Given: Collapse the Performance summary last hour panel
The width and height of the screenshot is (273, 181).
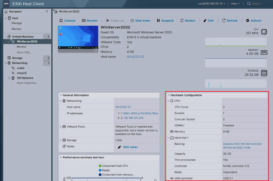Looking at the screenshot, I should point(61,157).
